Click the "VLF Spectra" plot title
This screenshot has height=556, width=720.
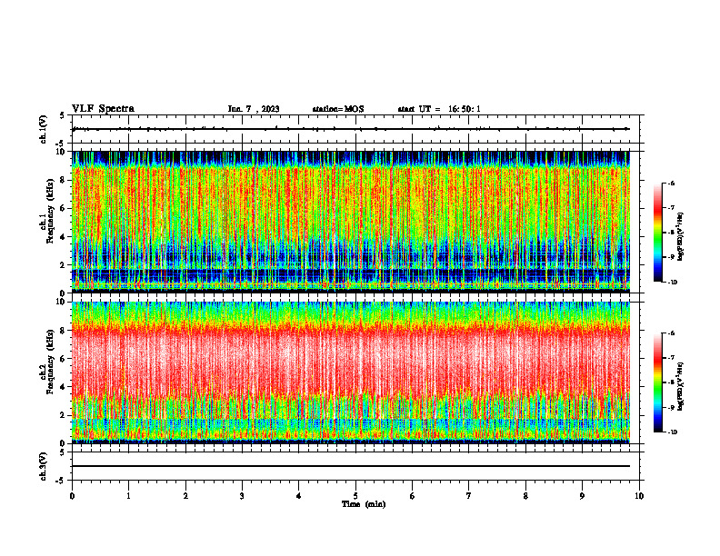coord(103,109)
